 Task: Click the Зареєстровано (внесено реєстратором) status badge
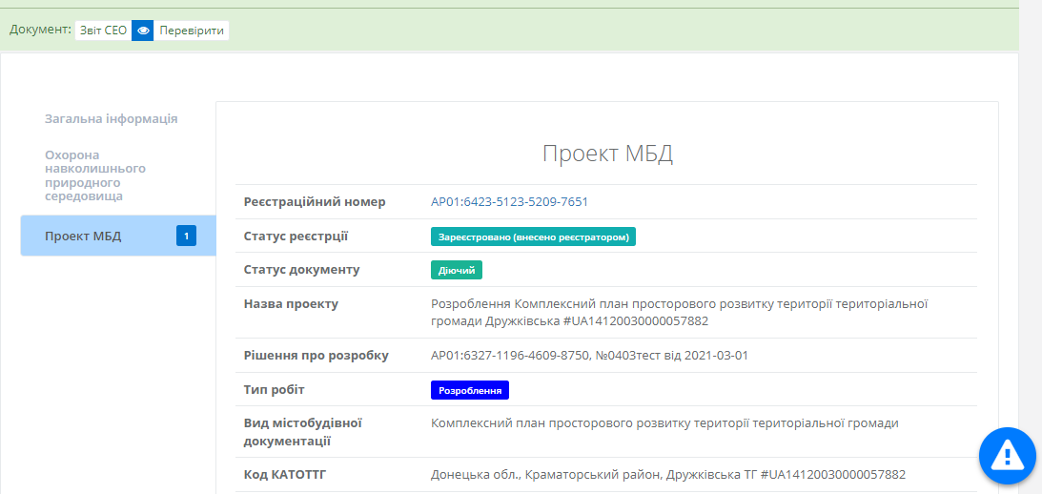533,237
